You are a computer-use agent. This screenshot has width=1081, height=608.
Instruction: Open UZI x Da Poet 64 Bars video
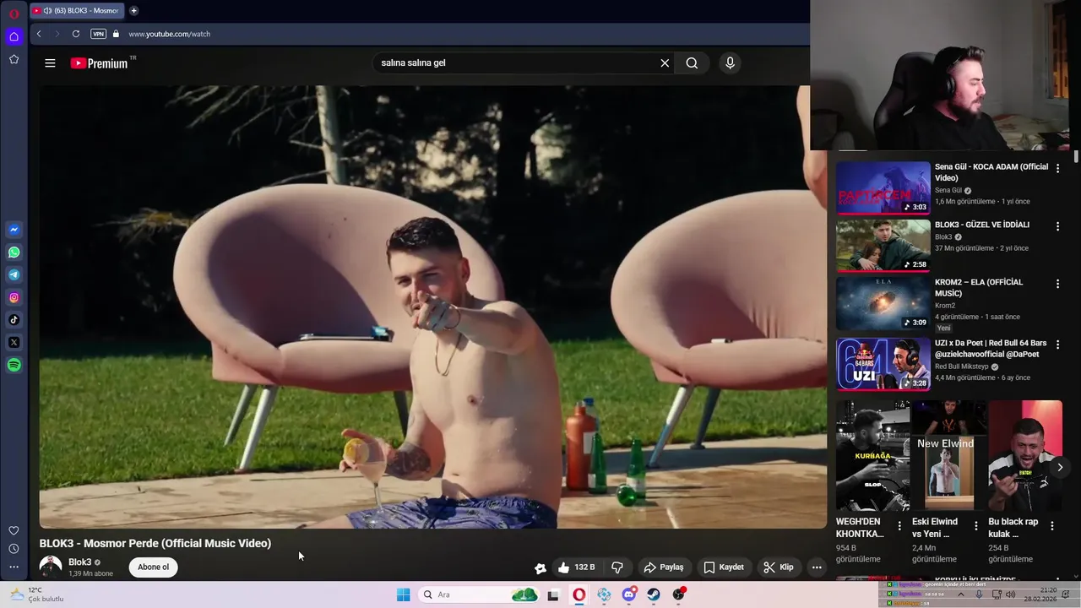tap(883, 364)
